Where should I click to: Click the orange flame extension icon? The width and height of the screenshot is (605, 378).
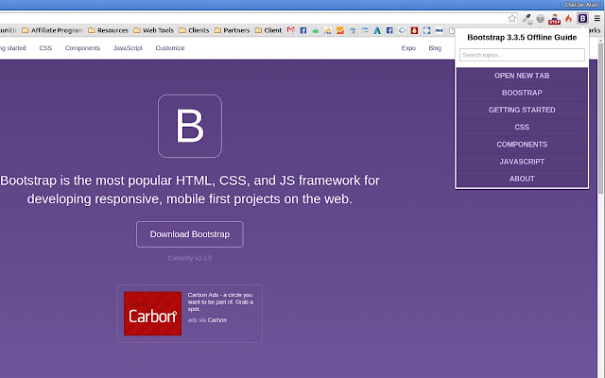(x=568, y=18)
